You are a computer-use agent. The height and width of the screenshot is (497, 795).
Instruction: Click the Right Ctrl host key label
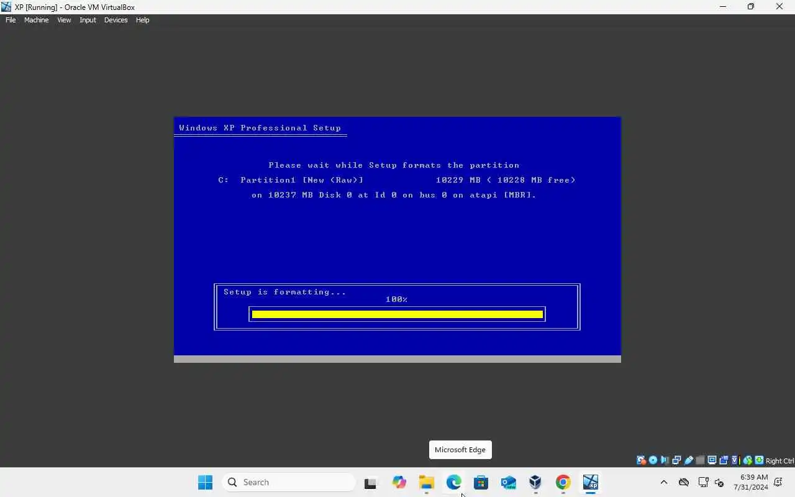coord(779,461)
